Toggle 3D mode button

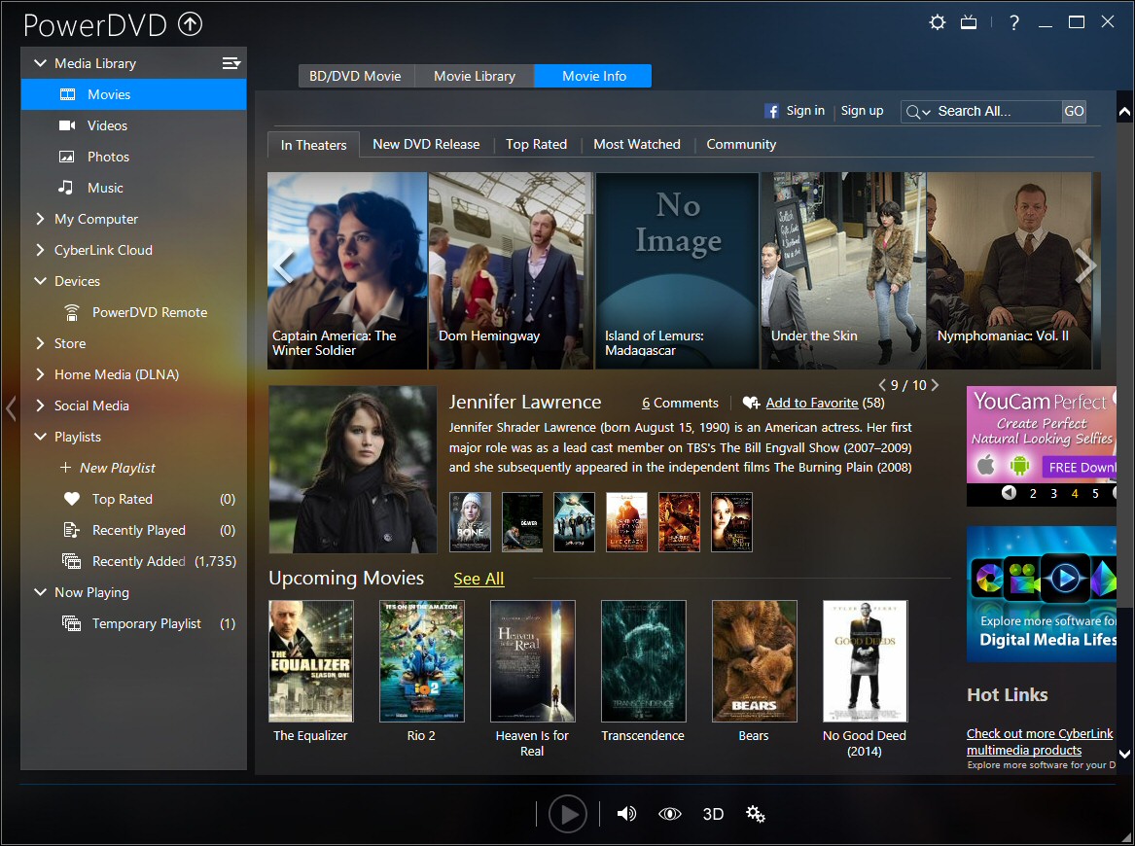[x=713, y=814]
